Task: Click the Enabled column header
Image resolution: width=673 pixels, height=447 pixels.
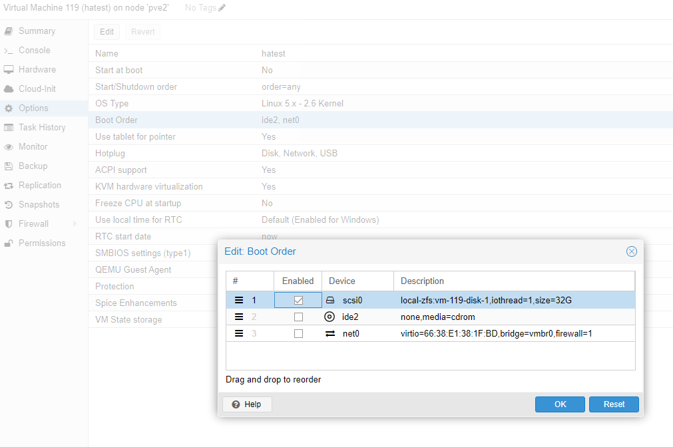Action: pos(298,281)
